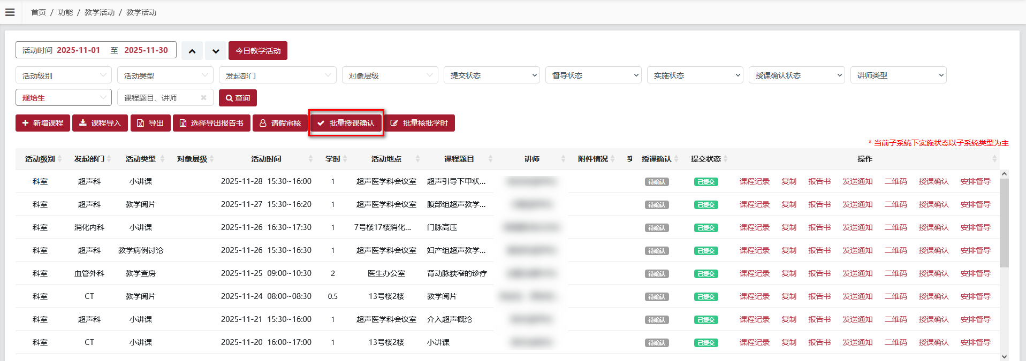This screenshot has height=361, width=1026.
Task: Click 7号楼17楼消化 location cell
Action: point(383,227)
